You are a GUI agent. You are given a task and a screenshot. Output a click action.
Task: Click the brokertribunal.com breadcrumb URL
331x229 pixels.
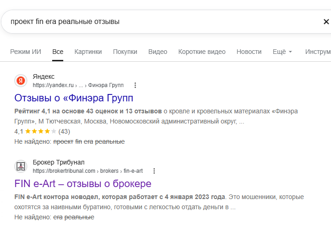tap(88, 171)
